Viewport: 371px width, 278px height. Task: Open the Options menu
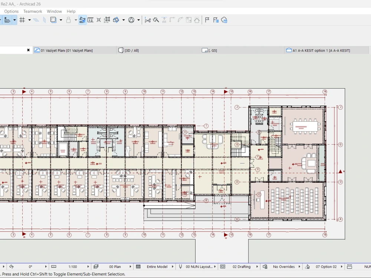(x=11, y=11)
